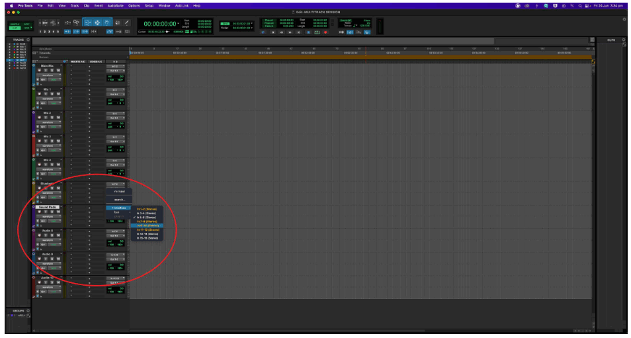Viewport: 631px width, 338px height.
Task: Select the Trim tool
Action: (x=89, y=22)
